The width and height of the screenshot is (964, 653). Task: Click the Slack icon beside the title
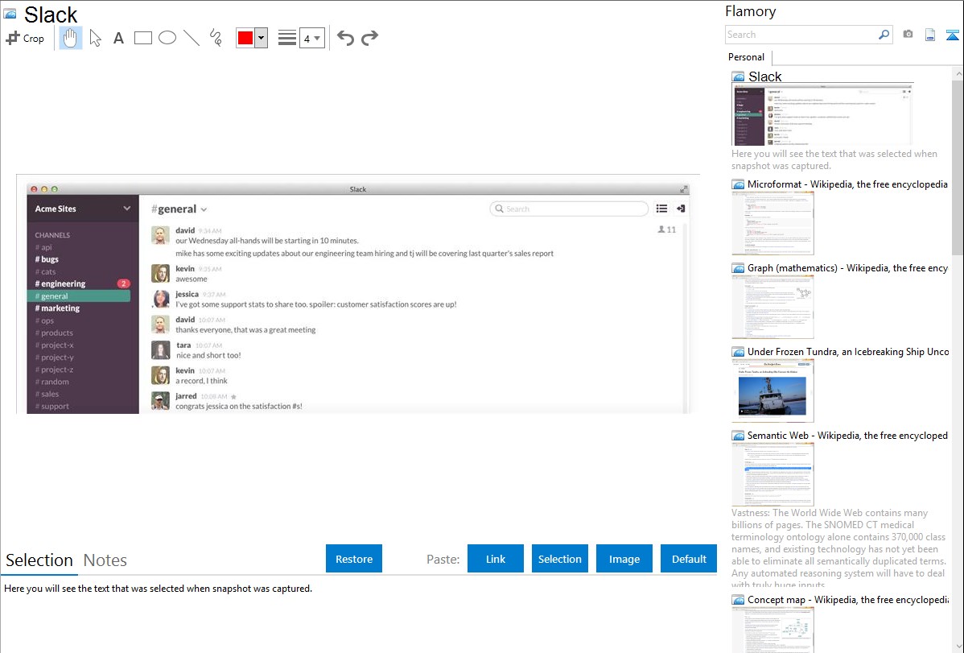(10, 13)
